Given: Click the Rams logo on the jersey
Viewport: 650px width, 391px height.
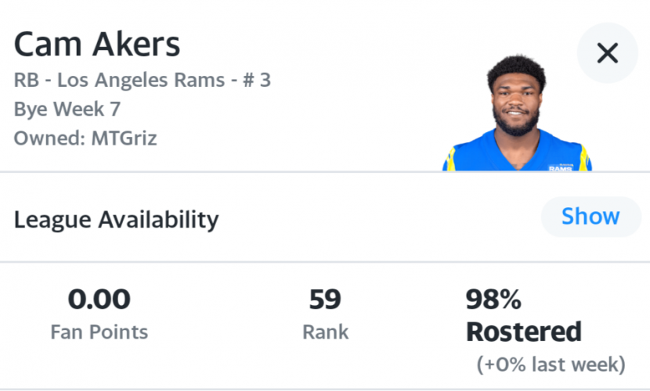Looking at the screenshot, I should pos(560,167).
